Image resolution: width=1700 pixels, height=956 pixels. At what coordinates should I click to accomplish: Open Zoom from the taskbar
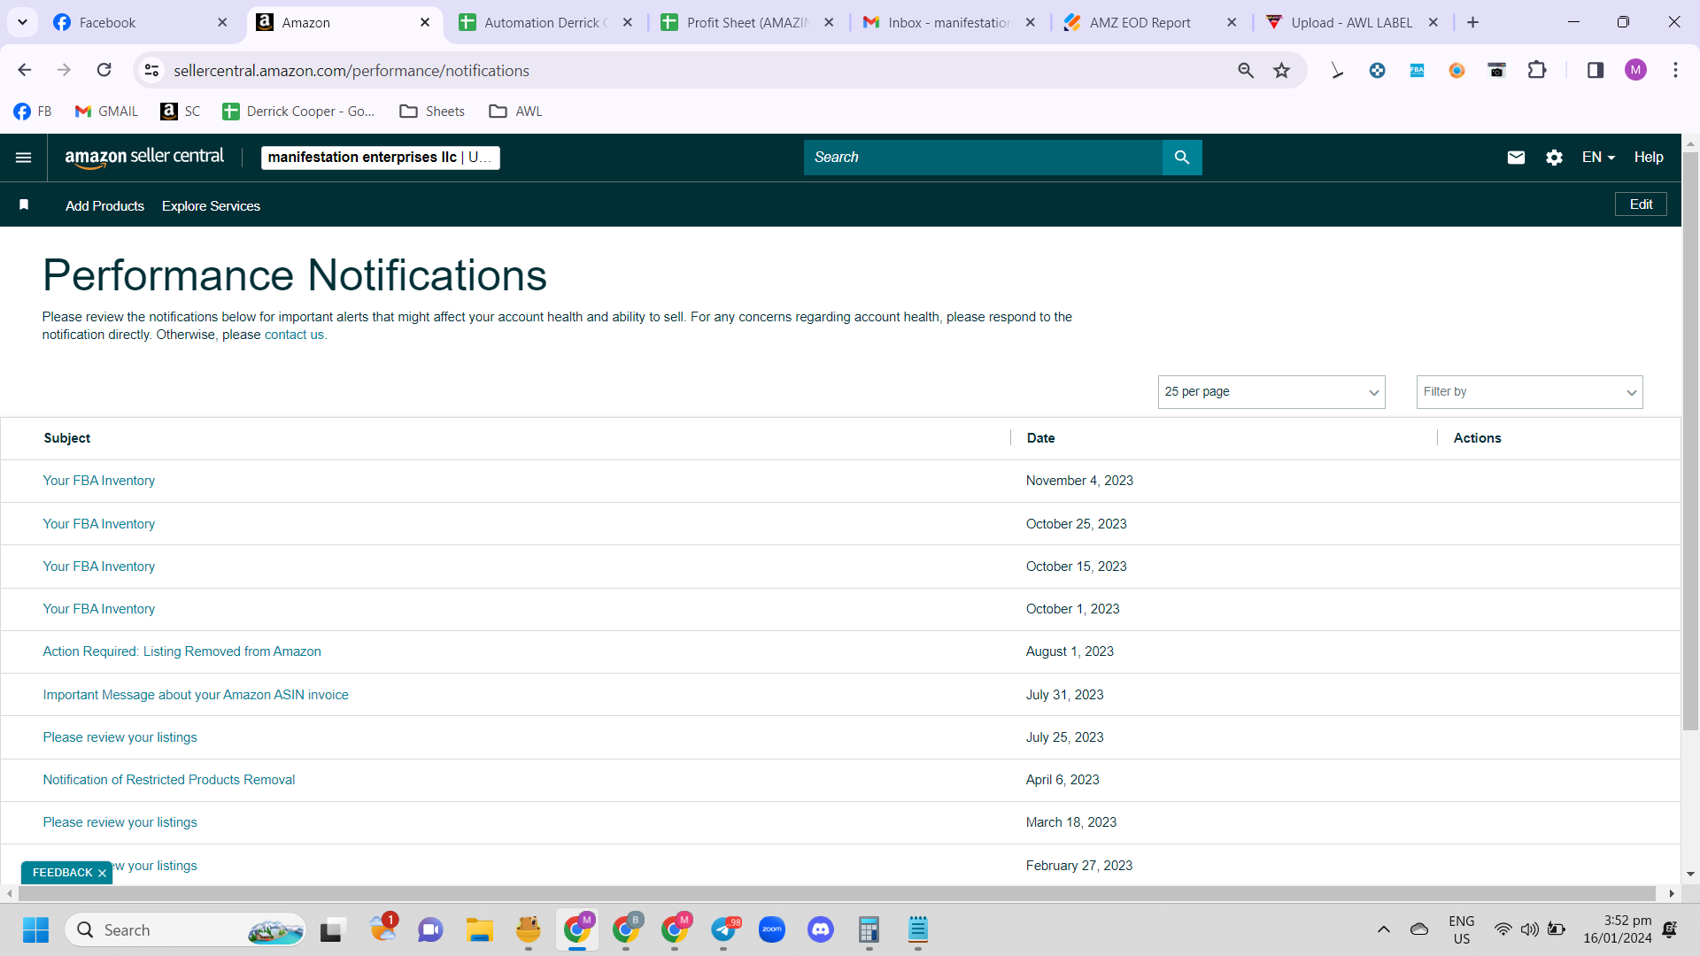tap(772, 929)
